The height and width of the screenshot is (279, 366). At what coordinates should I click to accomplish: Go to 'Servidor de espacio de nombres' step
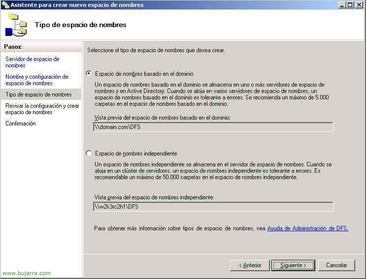pyautogui.click(x=32, y=62)
